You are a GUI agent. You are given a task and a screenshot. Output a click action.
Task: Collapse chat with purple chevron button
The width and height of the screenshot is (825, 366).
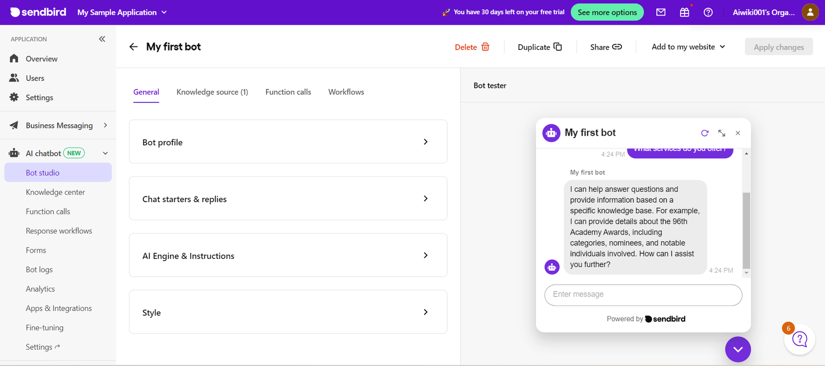pos(738,350)
